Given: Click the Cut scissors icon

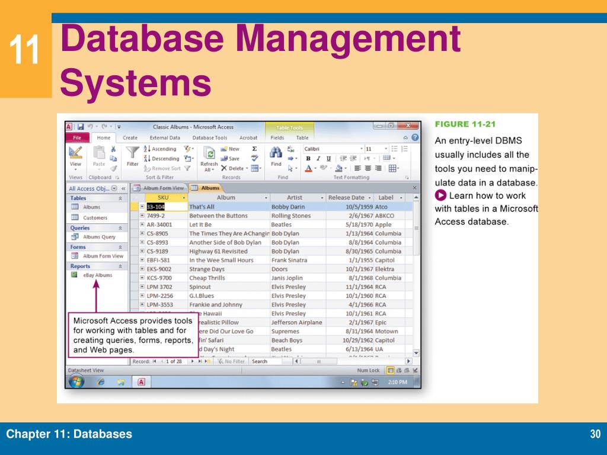Looking at the screenshot, I should click(113, 149).
